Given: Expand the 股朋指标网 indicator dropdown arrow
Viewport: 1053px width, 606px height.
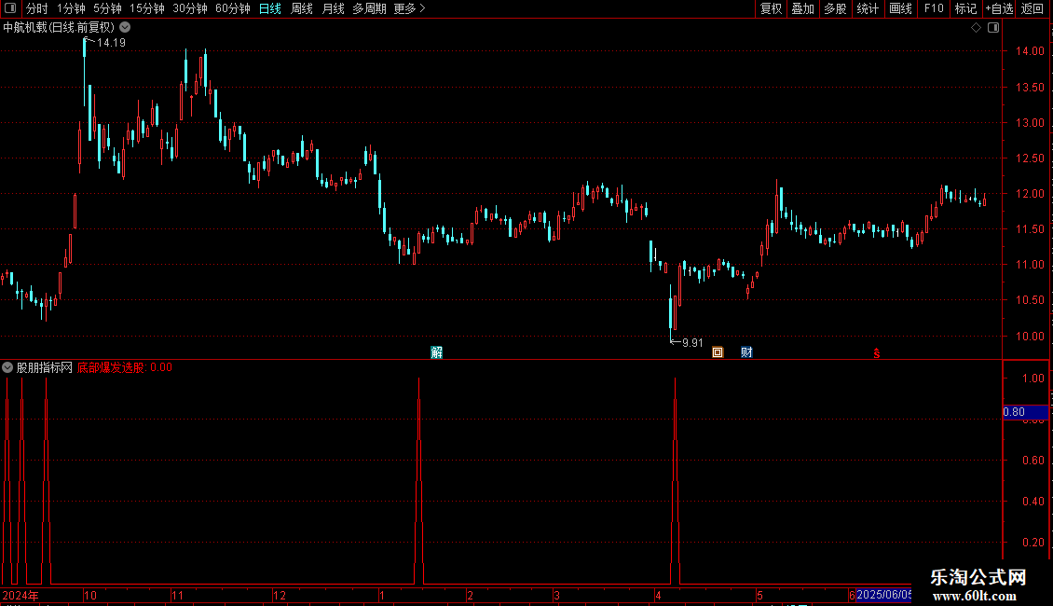Looking at the screenshot, I should coord(7,367).
